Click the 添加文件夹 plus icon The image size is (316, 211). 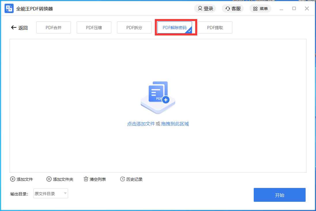click(x=49, y=179)
